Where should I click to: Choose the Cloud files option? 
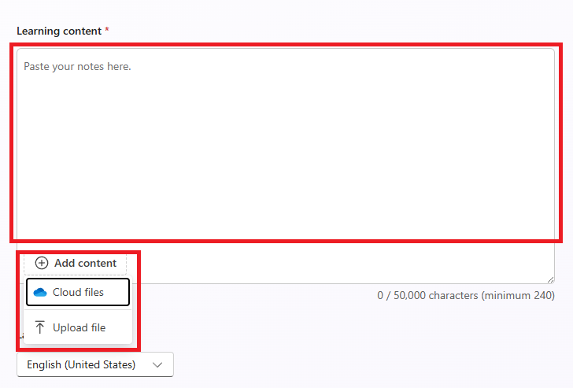[77, 292]
